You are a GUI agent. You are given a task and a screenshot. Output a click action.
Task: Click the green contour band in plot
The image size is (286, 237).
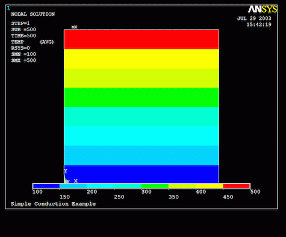[x=141, y=97]
